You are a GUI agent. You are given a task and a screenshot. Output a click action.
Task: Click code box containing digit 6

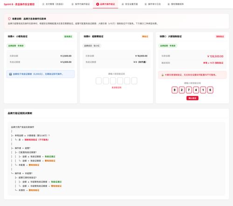[x=210, y=90]
